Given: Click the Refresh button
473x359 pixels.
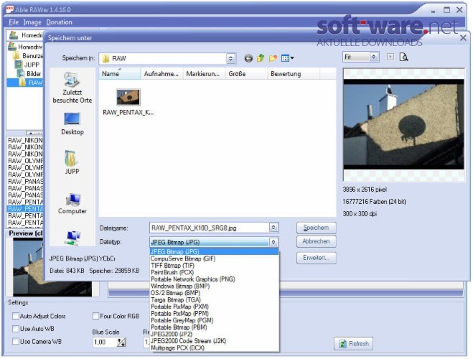Looking at the screenshot, I should (x=353, y=344).
